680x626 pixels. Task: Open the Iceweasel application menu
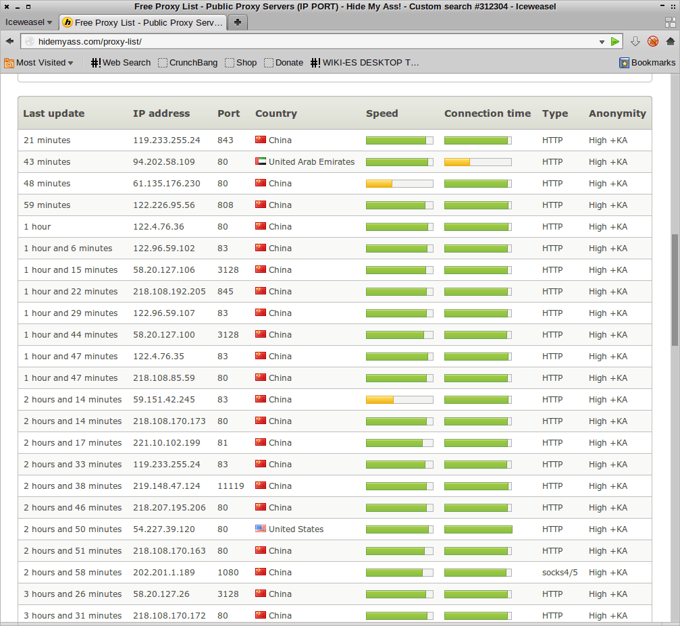coord(28,22)
